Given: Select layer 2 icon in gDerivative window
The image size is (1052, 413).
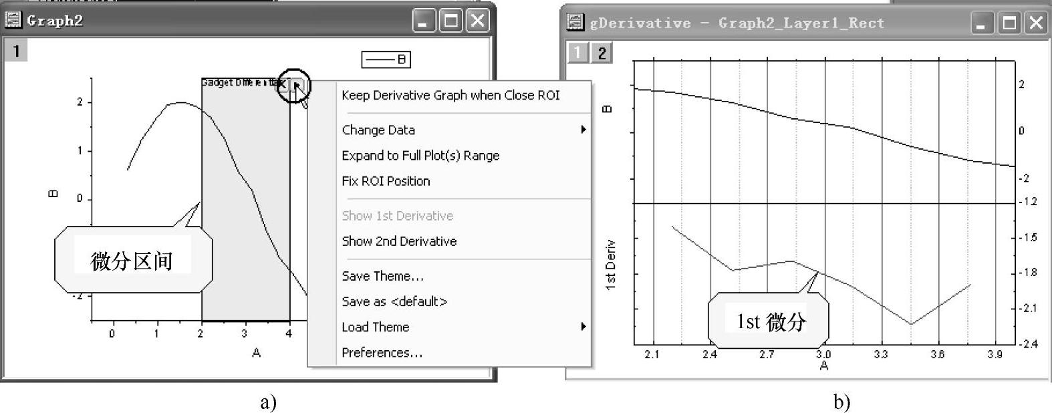Looking at the screenshot, I should tap(602, 53).
